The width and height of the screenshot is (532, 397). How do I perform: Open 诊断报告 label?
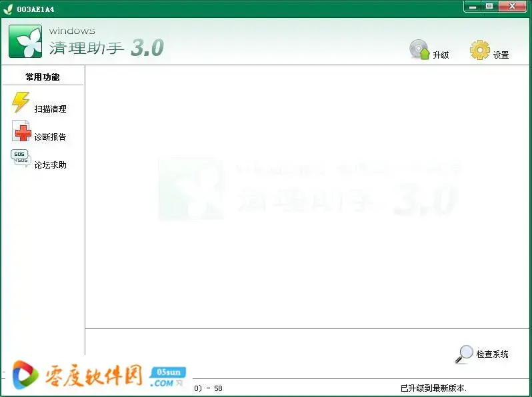pos(50,137)
